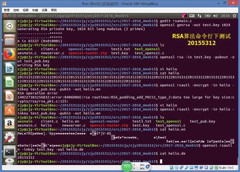Open System Settings from the dock
This screenshot has width=240, height=172.
[x=9, y=138]
